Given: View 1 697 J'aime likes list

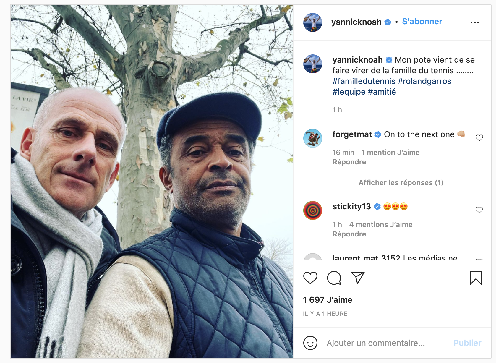Looking at the screenshot, I should tap(328, 300).
